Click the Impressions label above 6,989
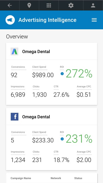Screen dimensions: 103x183 point(18,87)
